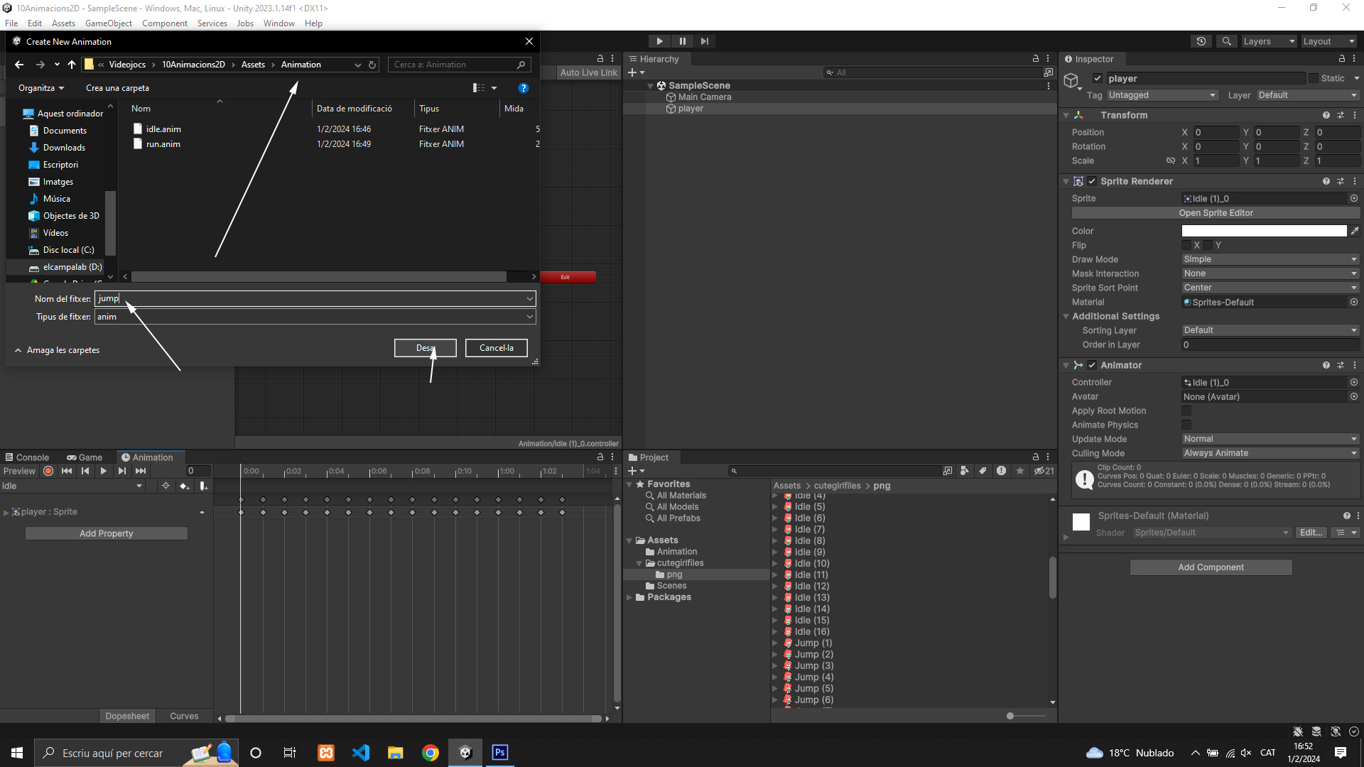The width and height of the screenshot is (1364, 767).
Task: Toggle the Apply Root Motion checkbox
Action: tap(1186, 411)
